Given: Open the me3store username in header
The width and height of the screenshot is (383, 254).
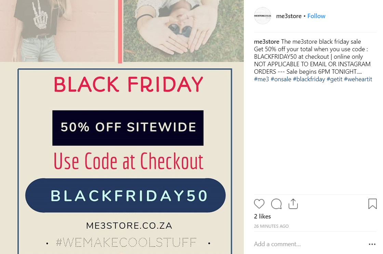Looking at the screenshot, I should 289,16.
